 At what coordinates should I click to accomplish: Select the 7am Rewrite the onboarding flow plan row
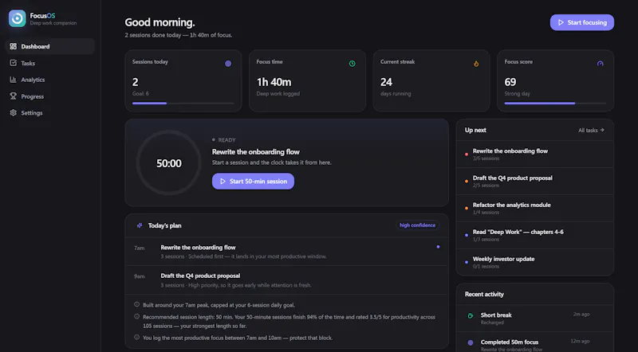(287, 252)
